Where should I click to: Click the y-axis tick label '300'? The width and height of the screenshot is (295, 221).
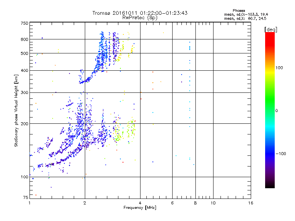click(x=24, y=93)
